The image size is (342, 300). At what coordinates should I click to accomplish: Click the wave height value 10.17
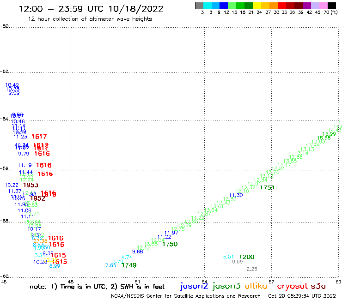[x=34, y=229]
